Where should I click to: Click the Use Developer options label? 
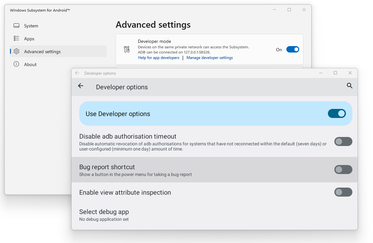pyautogui.click(x=118, y=114)
